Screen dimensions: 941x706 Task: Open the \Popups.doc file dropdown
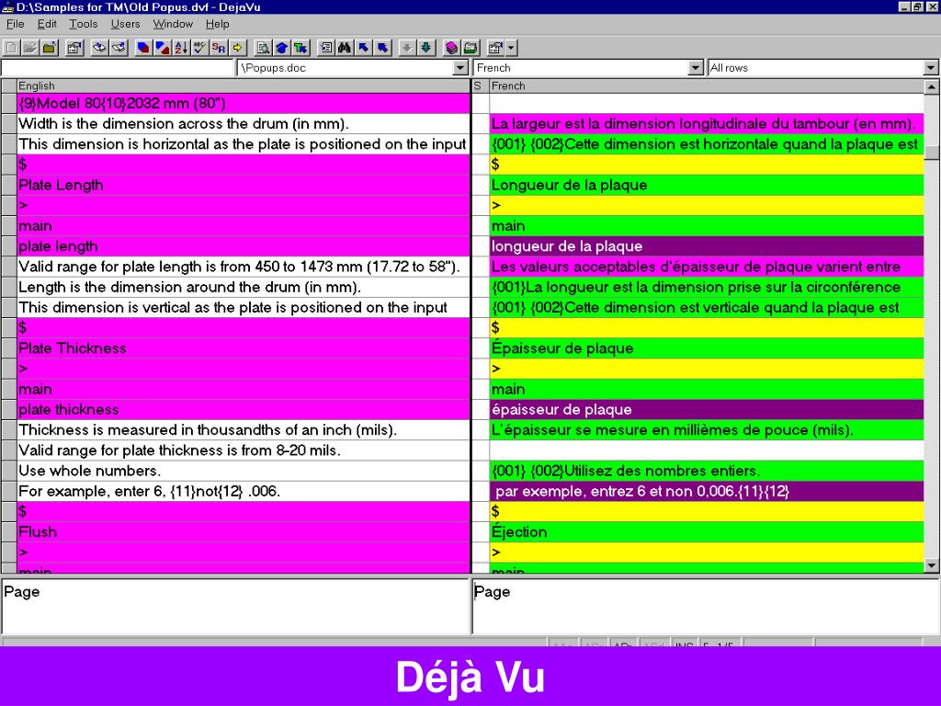click(460, 68)
